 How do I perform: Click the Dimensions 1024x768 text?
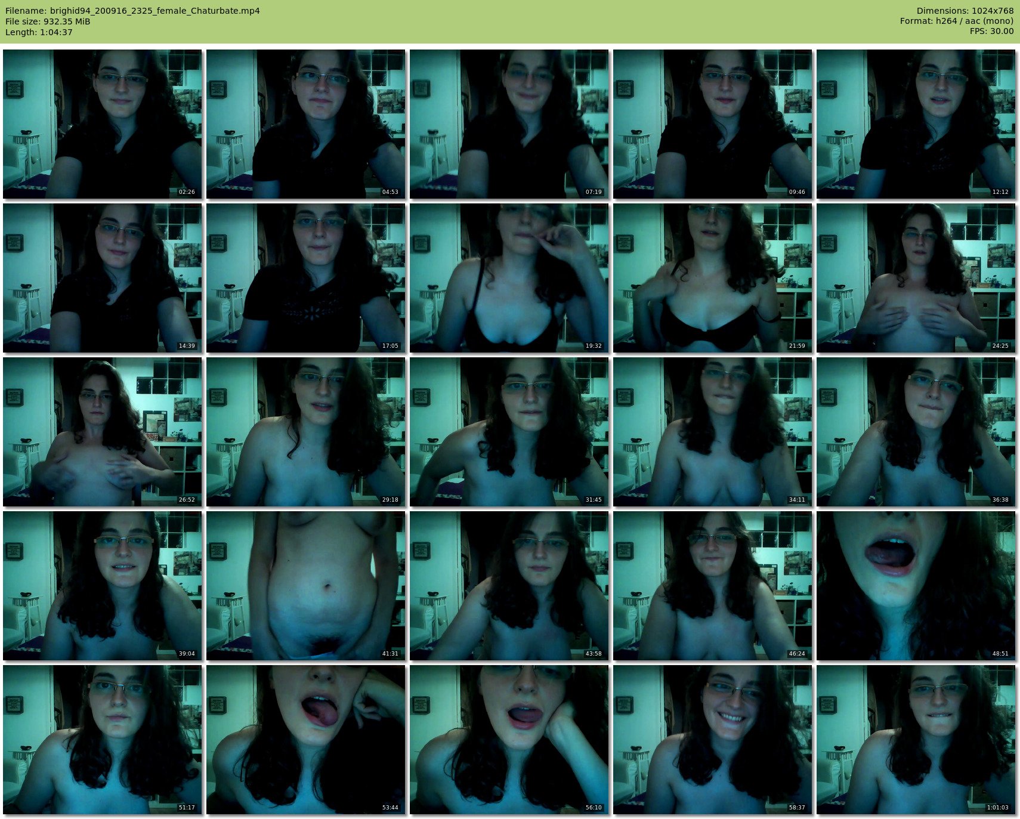[965, 11]
